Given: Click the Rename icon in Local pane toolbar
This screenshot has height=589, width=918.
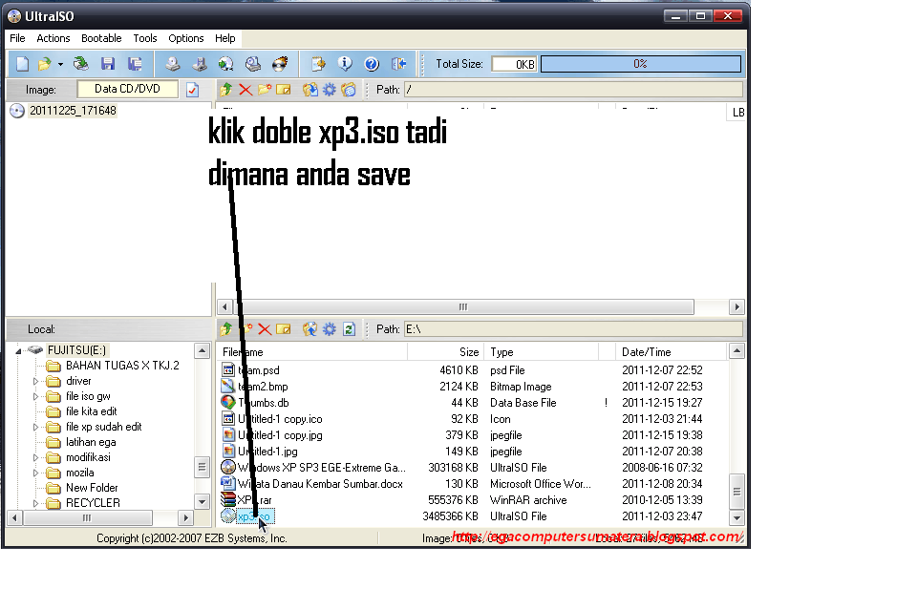Looking at the screenshot, I should point(284,329).
